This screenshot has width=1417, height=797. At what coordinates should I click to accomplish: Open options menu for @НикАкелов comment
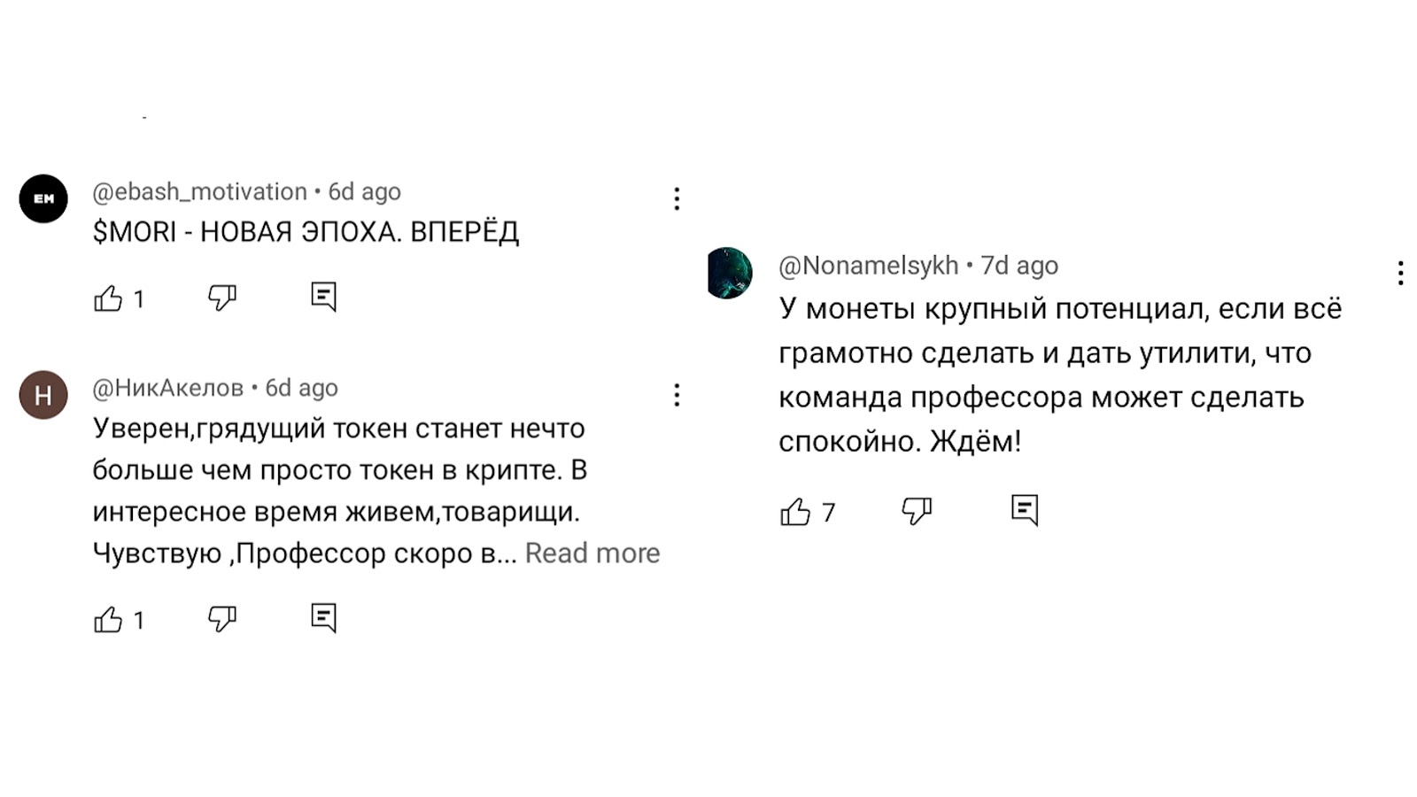pos(677,395)
